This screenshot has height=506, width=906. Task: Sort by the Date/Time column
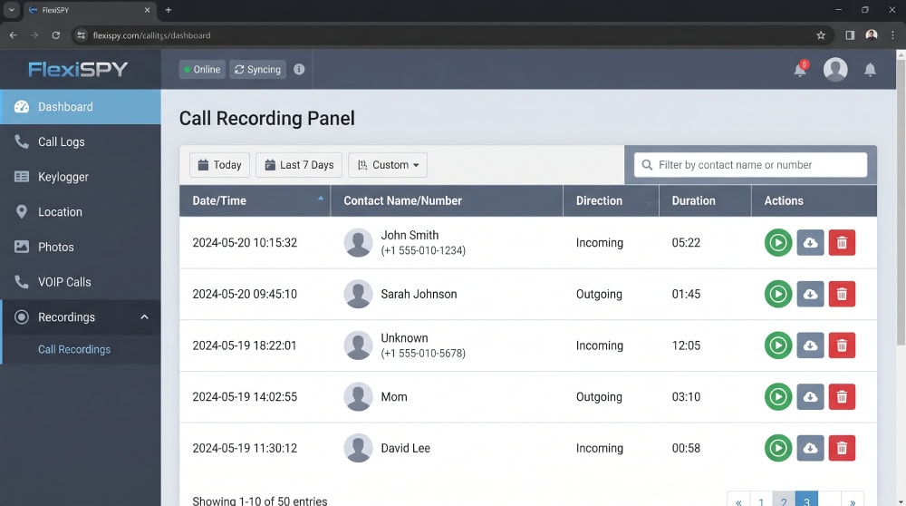point(255,200)
